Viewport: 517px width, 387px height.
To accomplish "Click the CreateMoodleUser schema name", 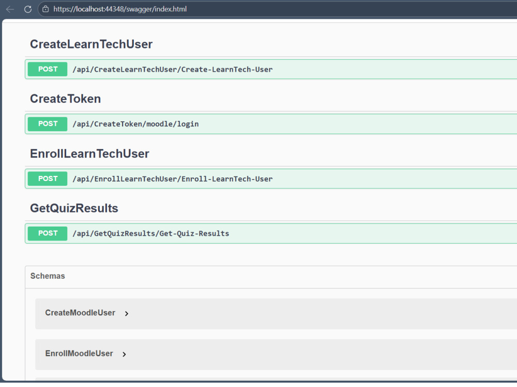I will pyautogui.click(x=80, y=313).
